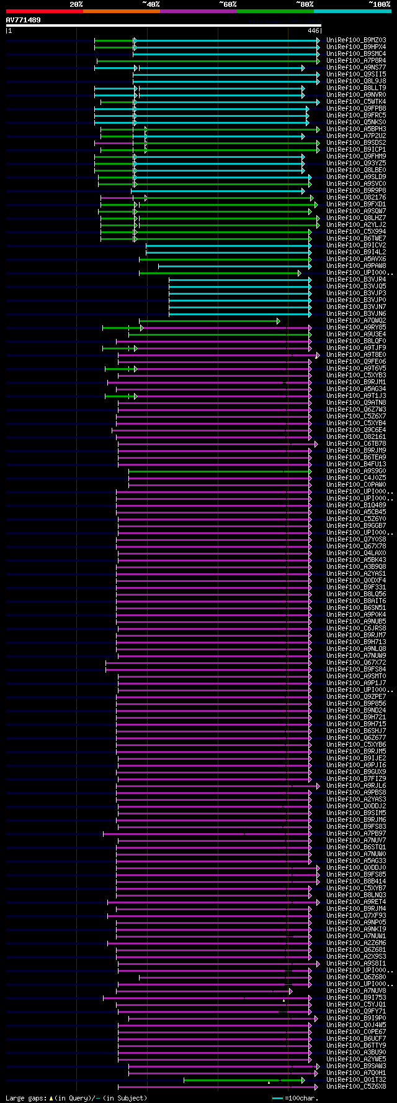Click label UniRef100_Q93YZ5
This screenshot has width=397, height=1103.
[x=356, y=164]
